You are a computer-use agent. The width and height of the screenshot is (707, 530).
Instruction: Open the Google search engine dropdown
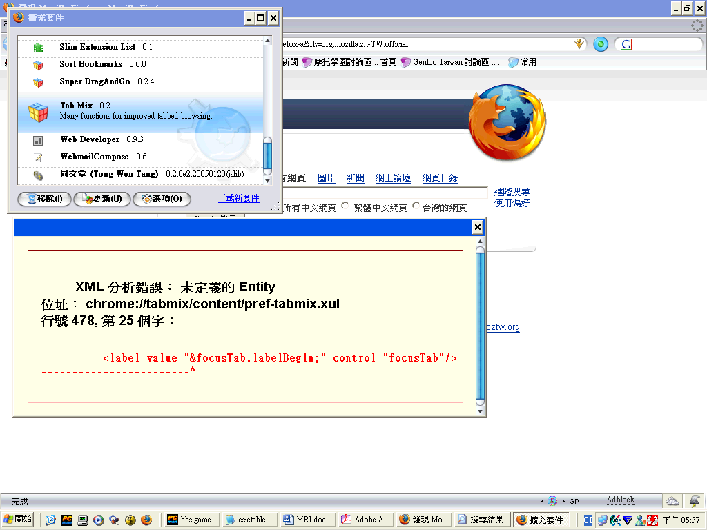click(626, 44)
